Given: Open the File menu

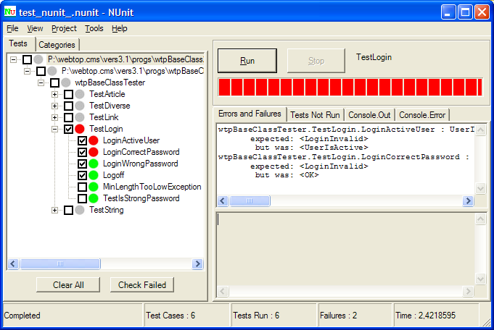Looking at the screenshot, I should coord(12,29).
